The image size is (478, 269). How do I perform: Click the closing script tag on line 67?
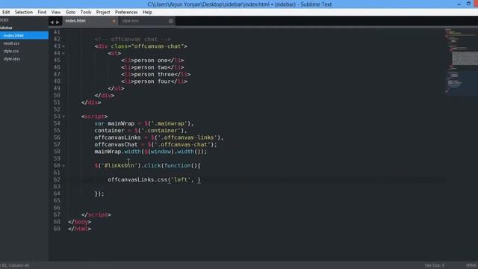click(x=96, y=214)
